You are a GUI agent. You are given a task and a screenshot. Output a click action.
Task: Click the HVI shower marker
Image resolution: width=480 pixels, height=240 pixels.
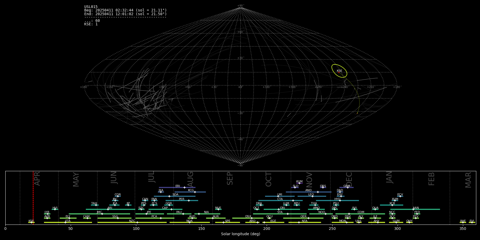[x=55, y=209]
